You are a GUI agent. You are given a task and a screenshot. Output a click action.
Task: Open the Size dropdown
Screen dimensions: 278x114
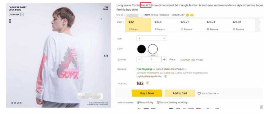tap(152, 38)
